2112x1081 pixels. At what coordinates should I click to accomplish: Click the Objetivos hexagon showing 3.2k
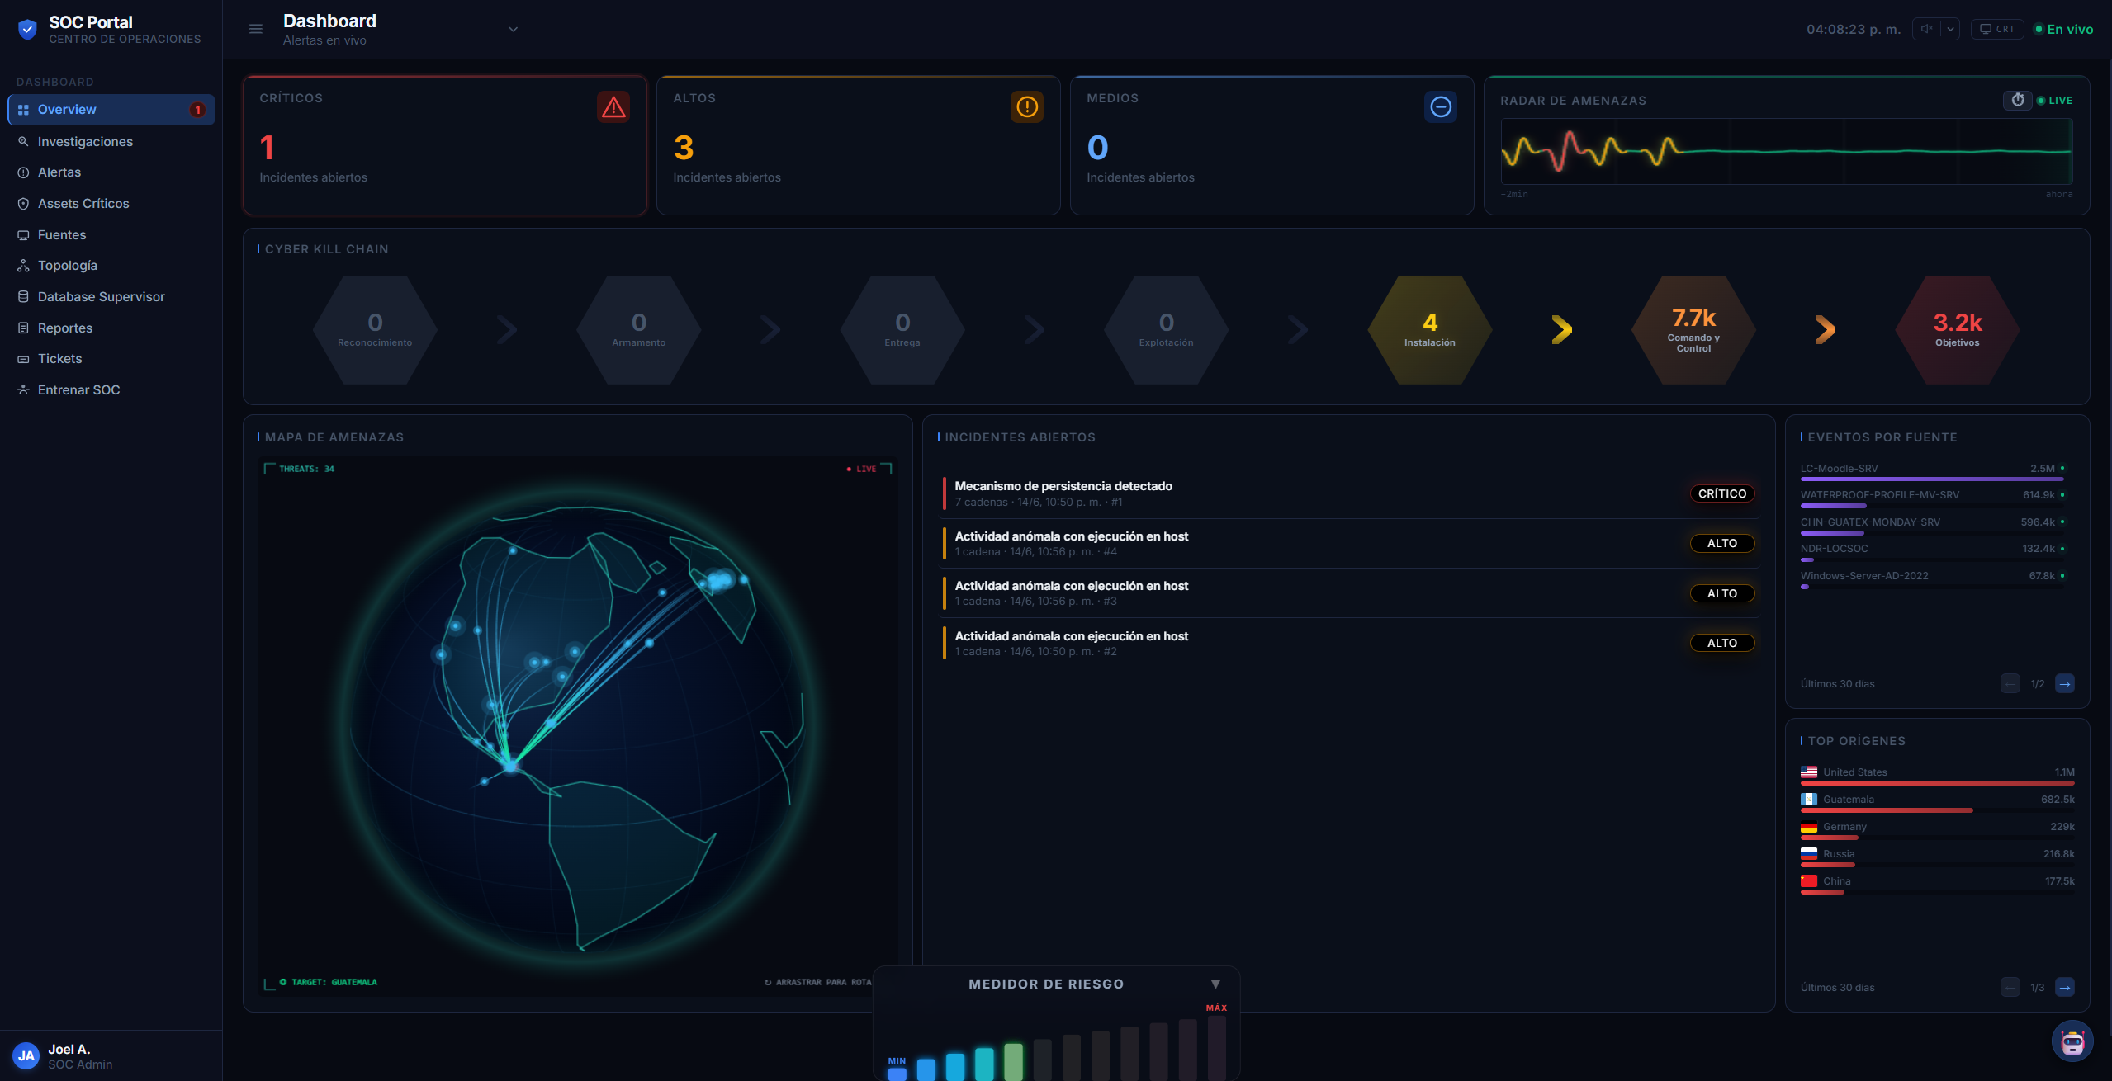(x=1958, y=329)
